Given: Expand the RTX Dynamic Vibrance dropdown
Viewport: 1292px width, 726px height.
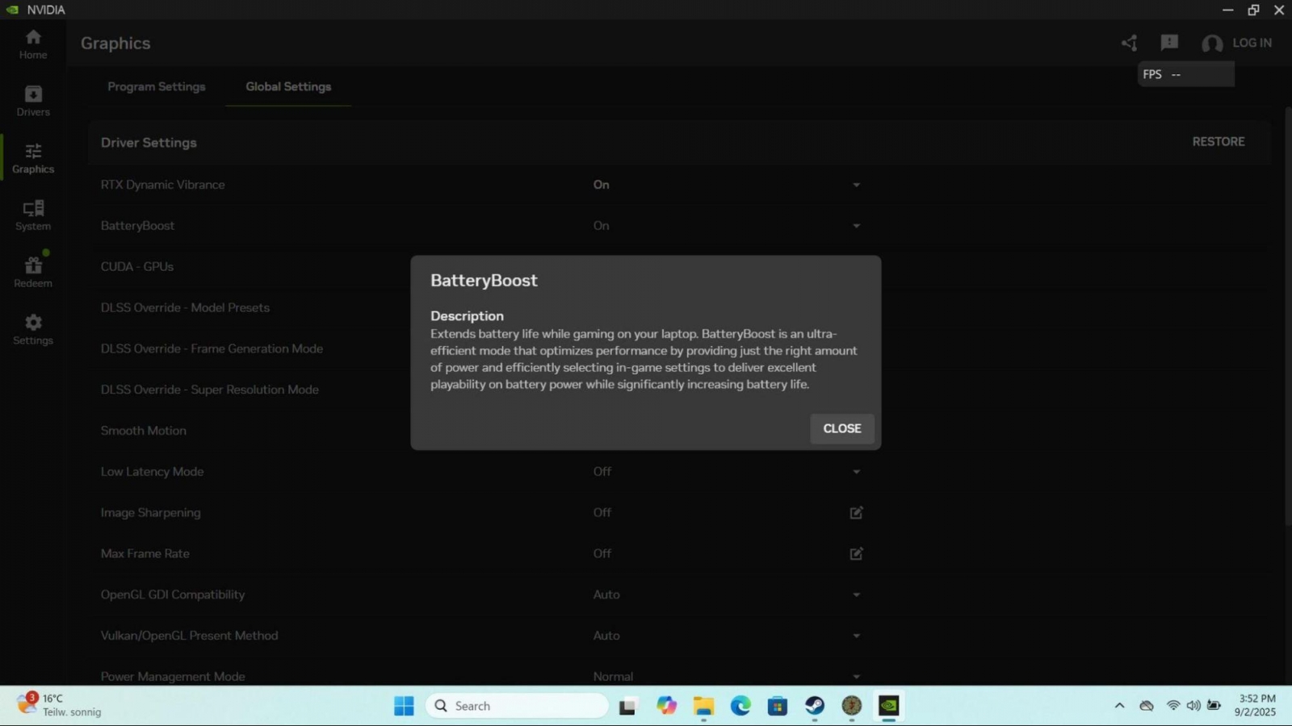Looking at the screenshot, I should point(855,184).
